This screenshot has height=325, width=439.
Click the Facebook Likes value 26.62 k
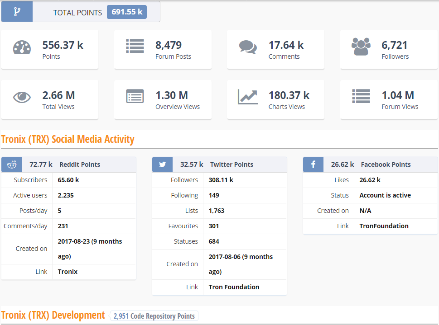coord(370,180)
